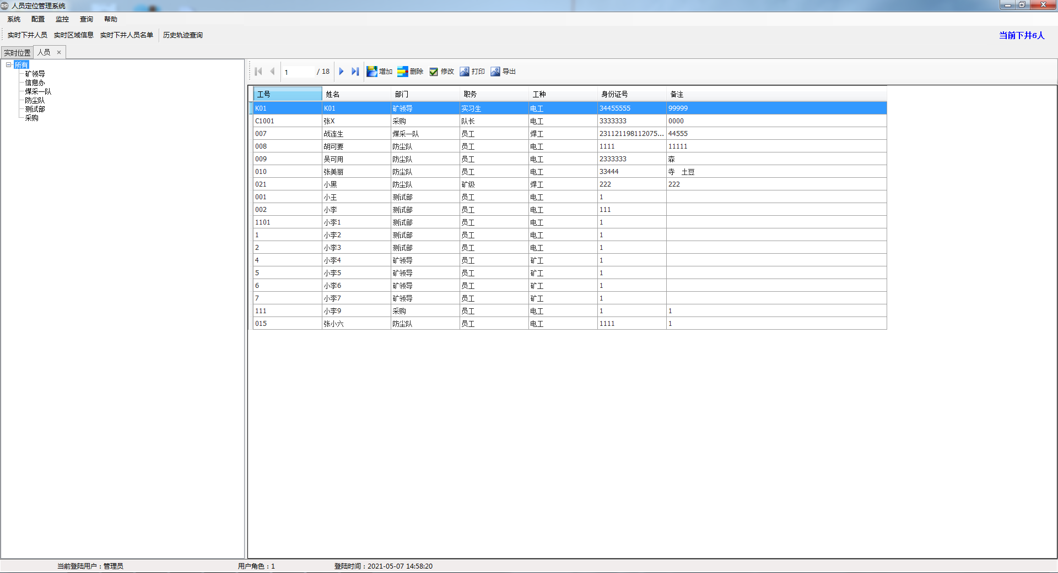This screenshot has width=1058, height=573.
Task: Advance to the next page arrow
Action: click(x=341, y=72)
